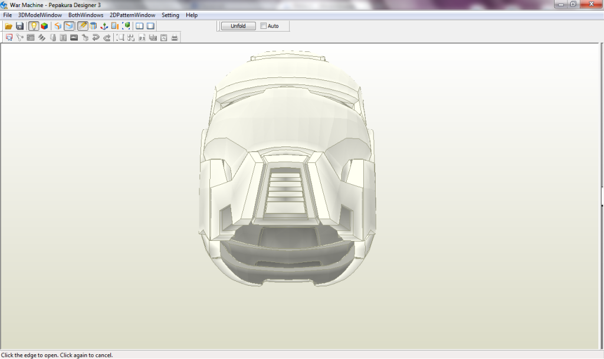Open the BothWindows menu
This screenshot has height=359, width=604.
coord(86,15)
